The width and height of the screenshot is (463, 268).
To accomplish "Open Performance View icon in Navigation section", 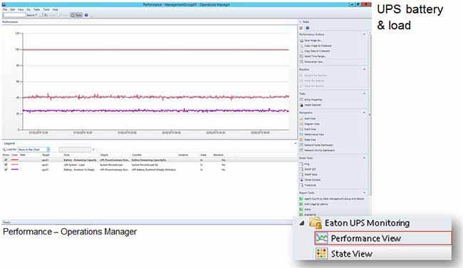I will click(301, 134).
